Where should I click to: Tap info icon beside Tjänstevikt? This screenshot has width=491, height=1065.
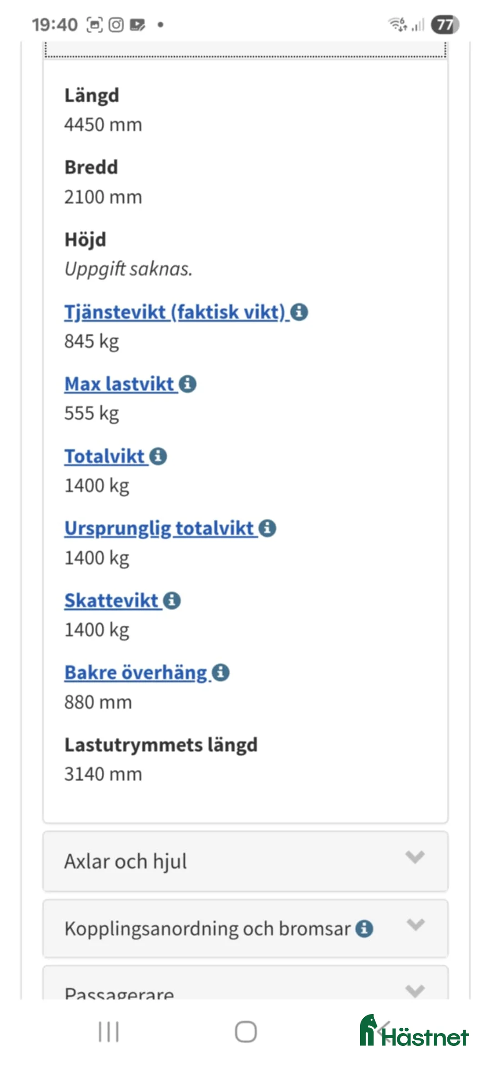299,312
